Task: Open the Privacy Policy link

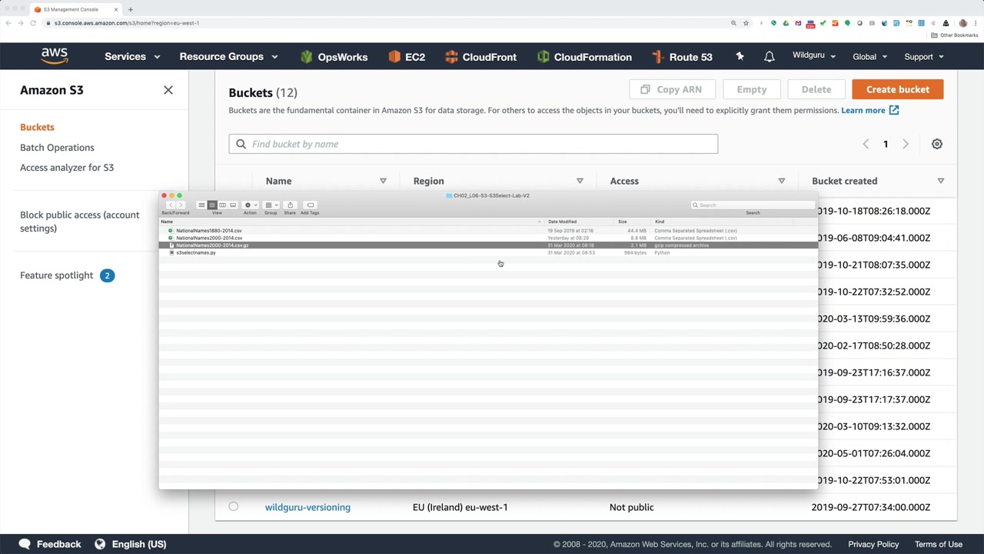Action: 873,544
